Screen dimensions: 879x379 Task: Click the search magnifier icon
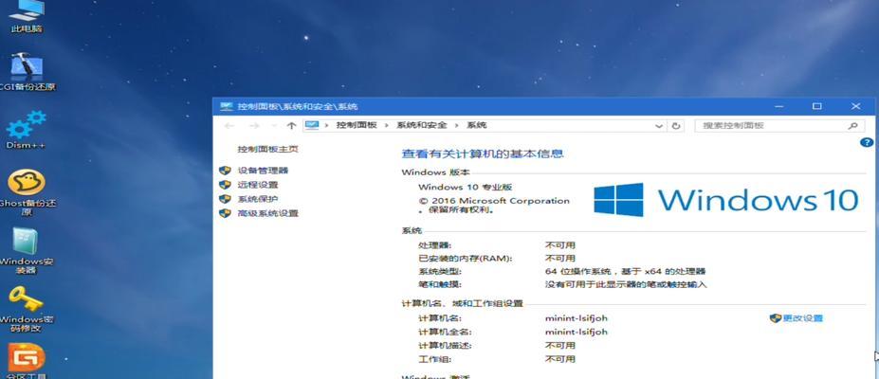click(853, 126)
